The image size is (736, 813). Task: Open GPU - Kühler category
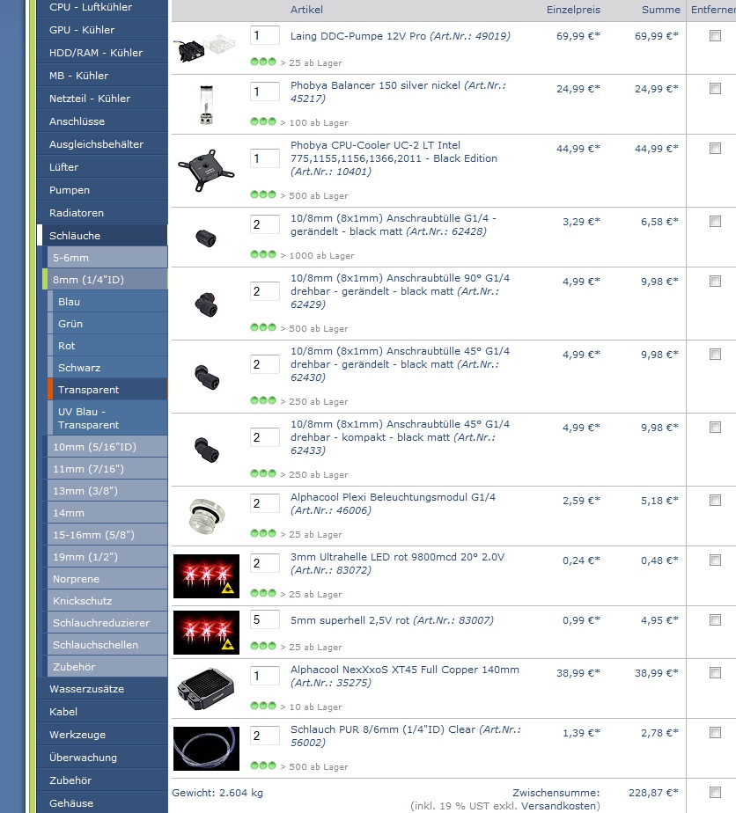pyautogui.click(x=102, y=30)
